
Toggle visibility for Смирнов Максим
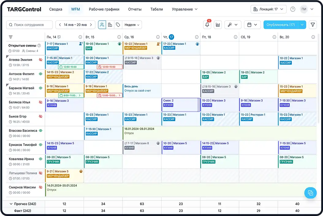pos(40,188)
